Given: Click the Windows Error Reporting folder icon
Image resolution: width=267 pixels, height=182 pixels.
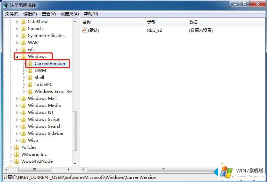Looking at the screenshot, I should [30, 92].
